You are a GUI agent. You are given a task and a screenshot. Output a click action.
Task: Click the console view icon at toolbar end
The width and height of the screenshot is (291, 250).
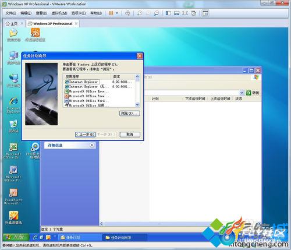coord(205,13)
